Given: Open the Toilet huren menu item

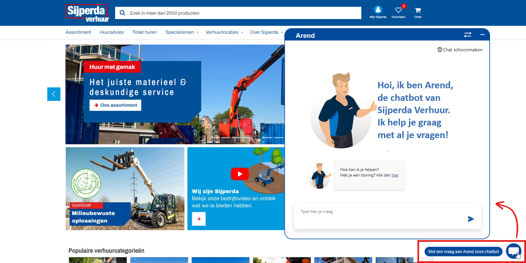Looking at the screenshot, I should 144,32.
